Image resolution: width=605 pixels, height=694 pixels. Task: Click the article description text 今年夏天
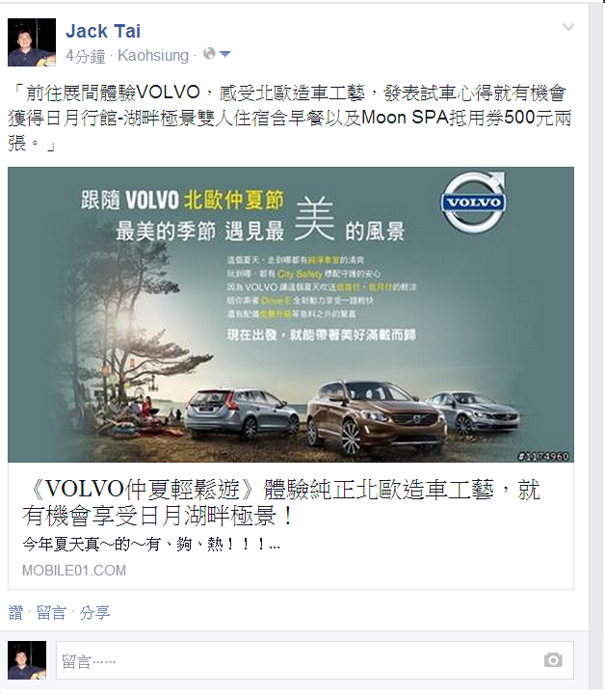(151, 545)
